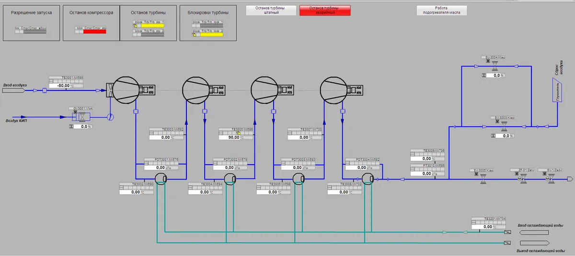Viewport: 575px width, 256px height.
Task: Select the SV-1/Zadv motorized valve
Action: (x=552, y=179)
